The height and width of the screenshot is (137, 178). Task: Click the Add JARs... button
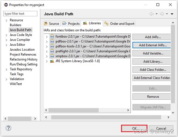pos(152,37)
